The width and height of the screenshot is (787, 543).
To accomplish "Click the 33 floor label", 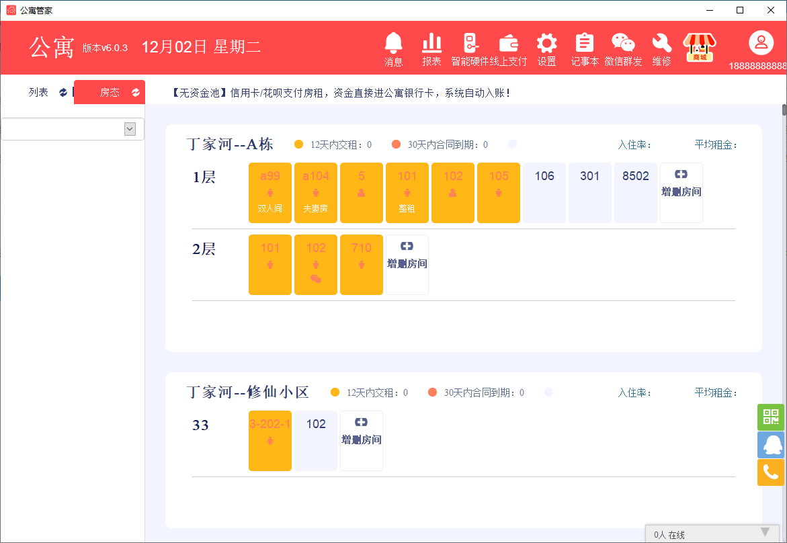I will (200, 425).
